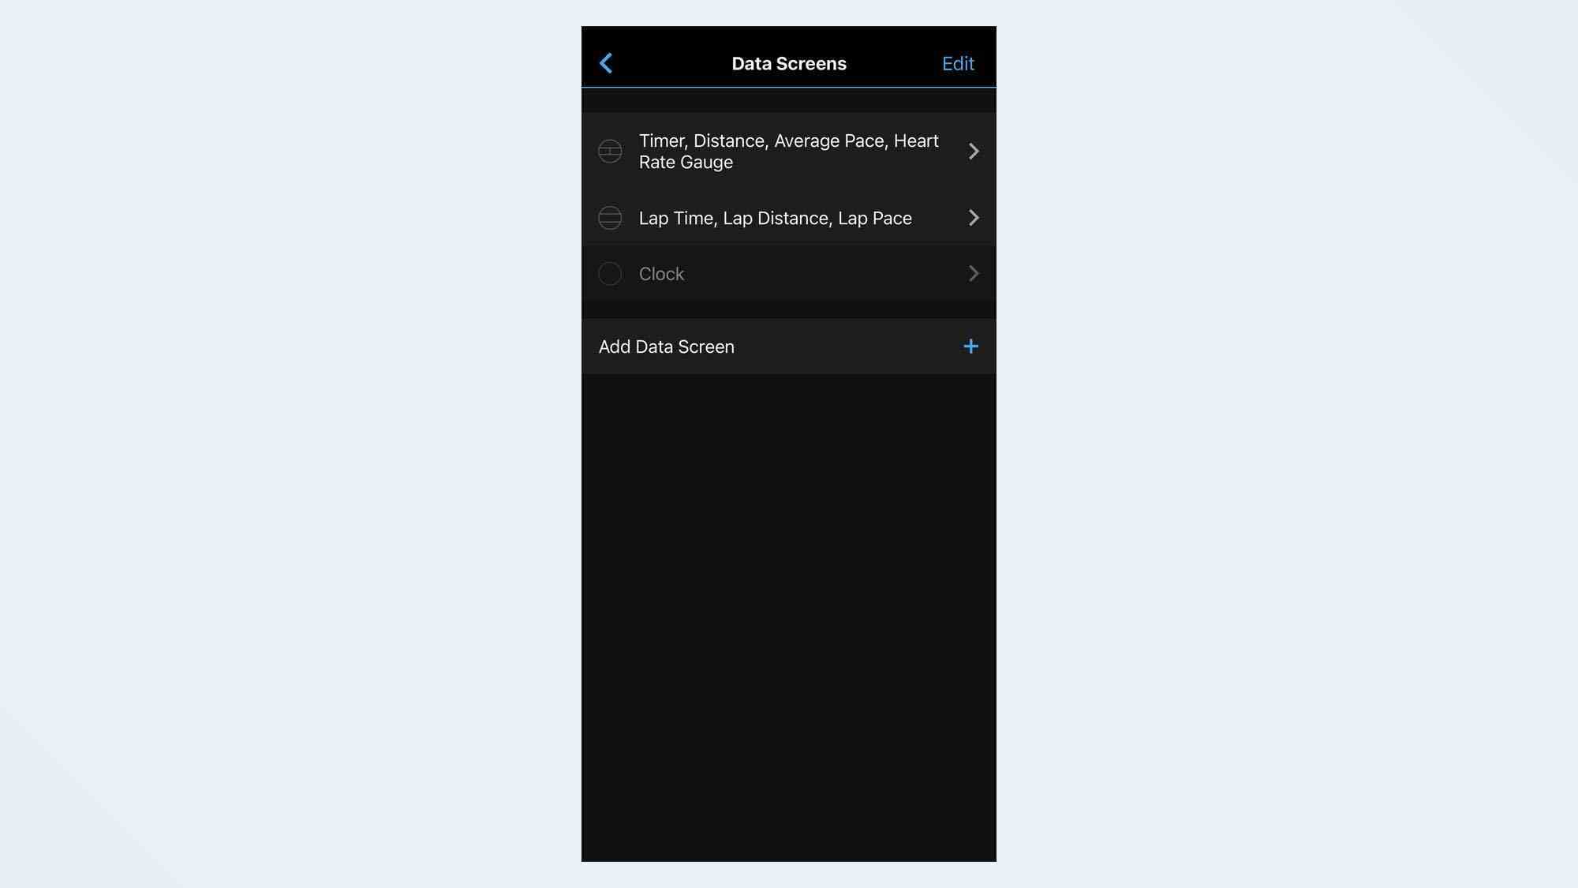Select Add Data Screen option
Viewport: 1578px width, 888px height.
[789, 346]
